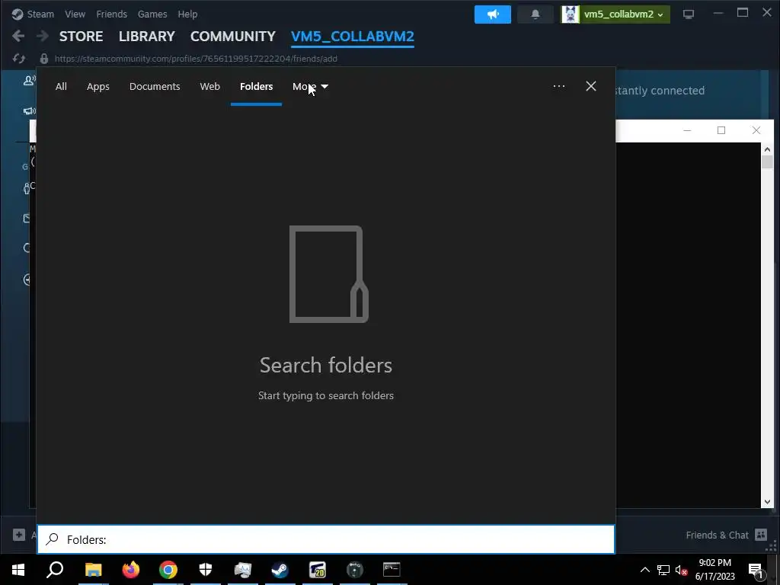Screen dimensions: 780x585
Task: Switch to the Command Prompt taskbar icon
Action: click(392, 570)
